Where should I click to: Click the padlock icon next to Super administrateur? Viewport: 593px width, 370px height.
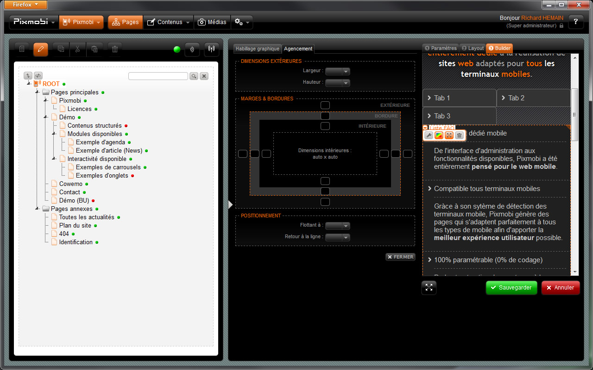(561, 26)
